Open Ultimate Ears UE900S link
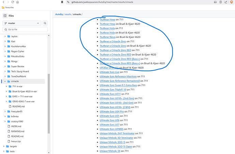The image size is (235, 154). point(112,129)
